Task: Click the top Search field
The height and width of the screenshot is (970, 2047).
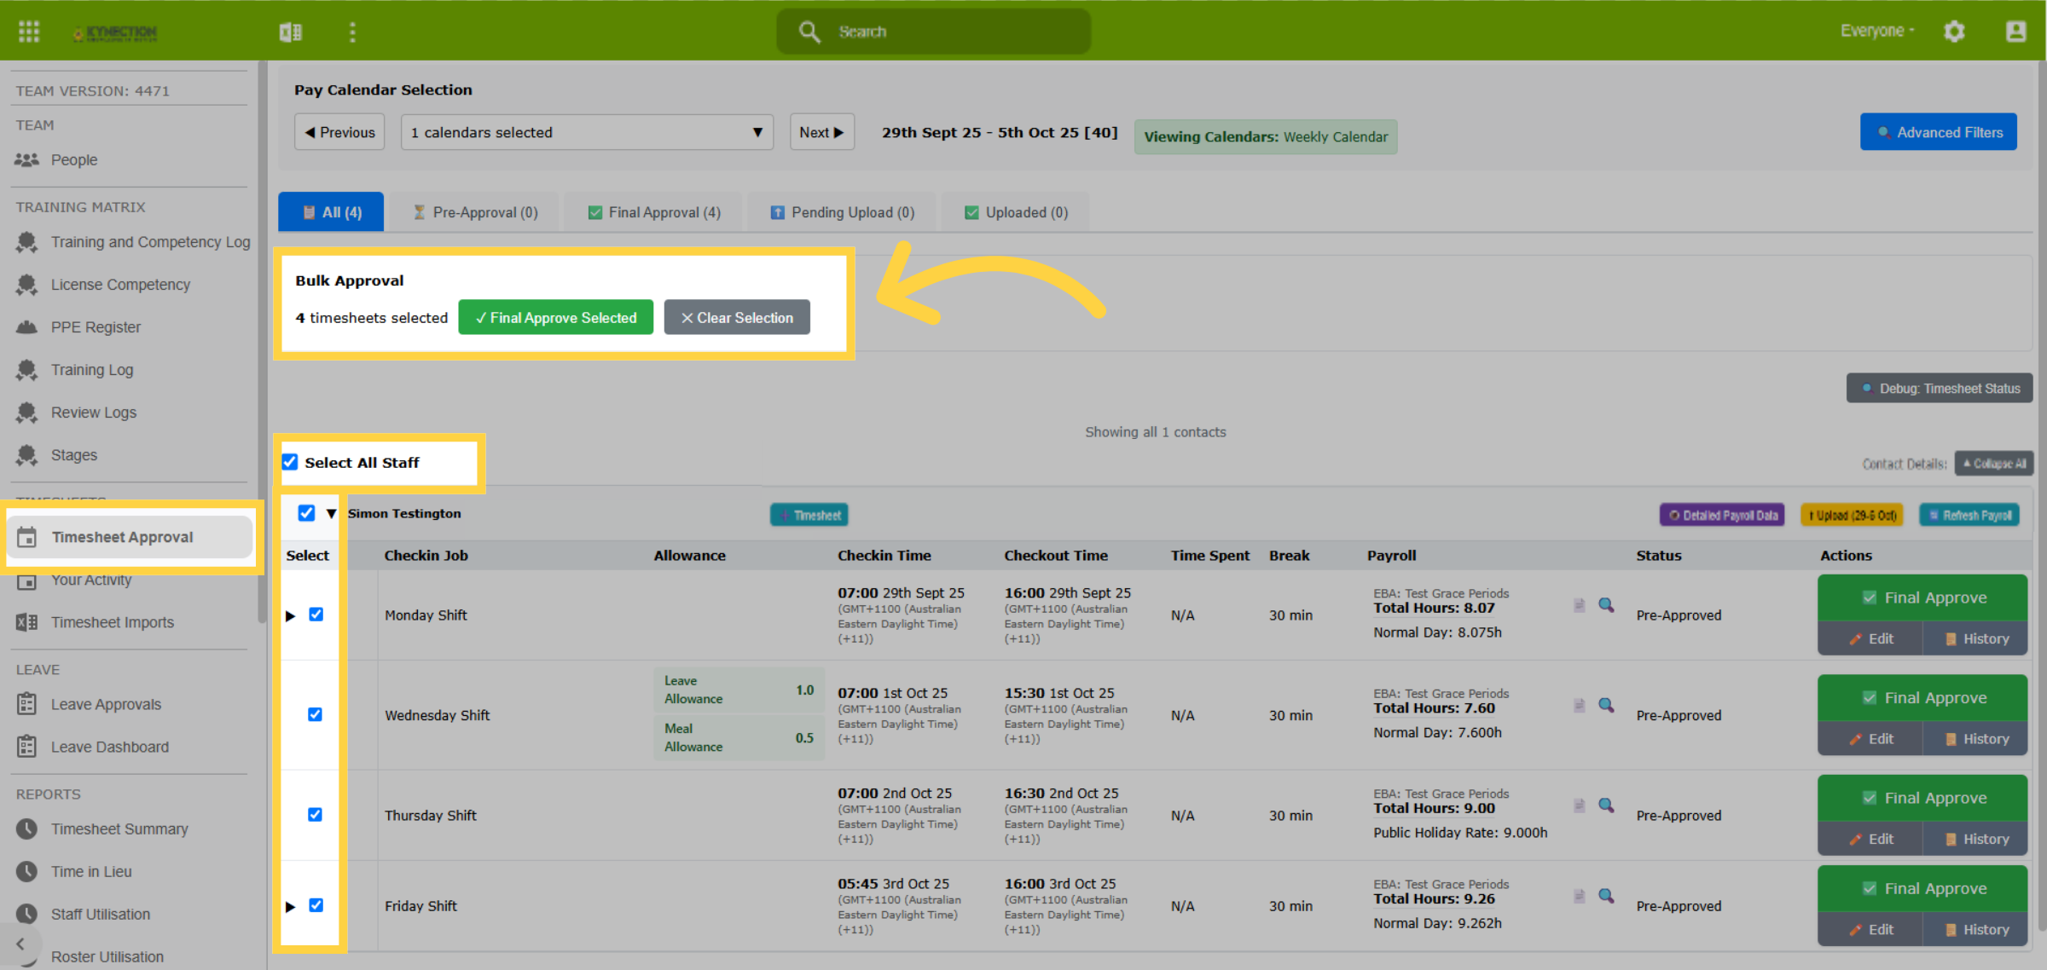Action: [x=933, y=32]
